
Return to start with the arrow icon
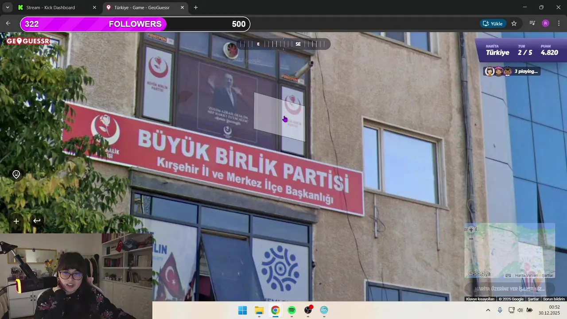pyautogui.click(x=37, y=221)
